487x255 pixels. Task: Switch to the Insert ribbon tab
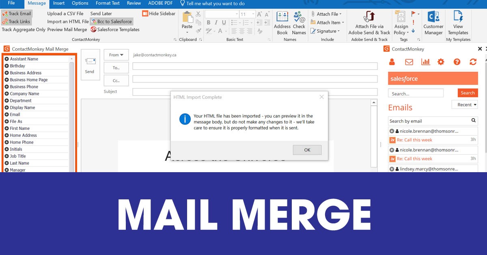[58, 3]
